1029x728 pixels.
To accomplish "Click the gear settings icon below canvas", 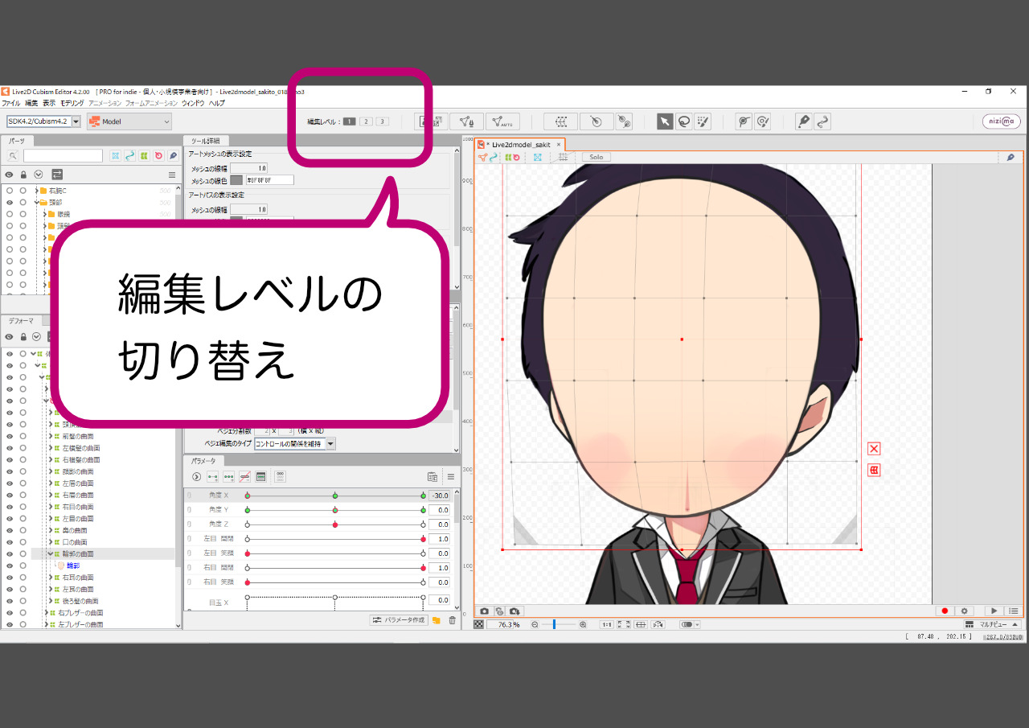I will [x=965, y=611].
